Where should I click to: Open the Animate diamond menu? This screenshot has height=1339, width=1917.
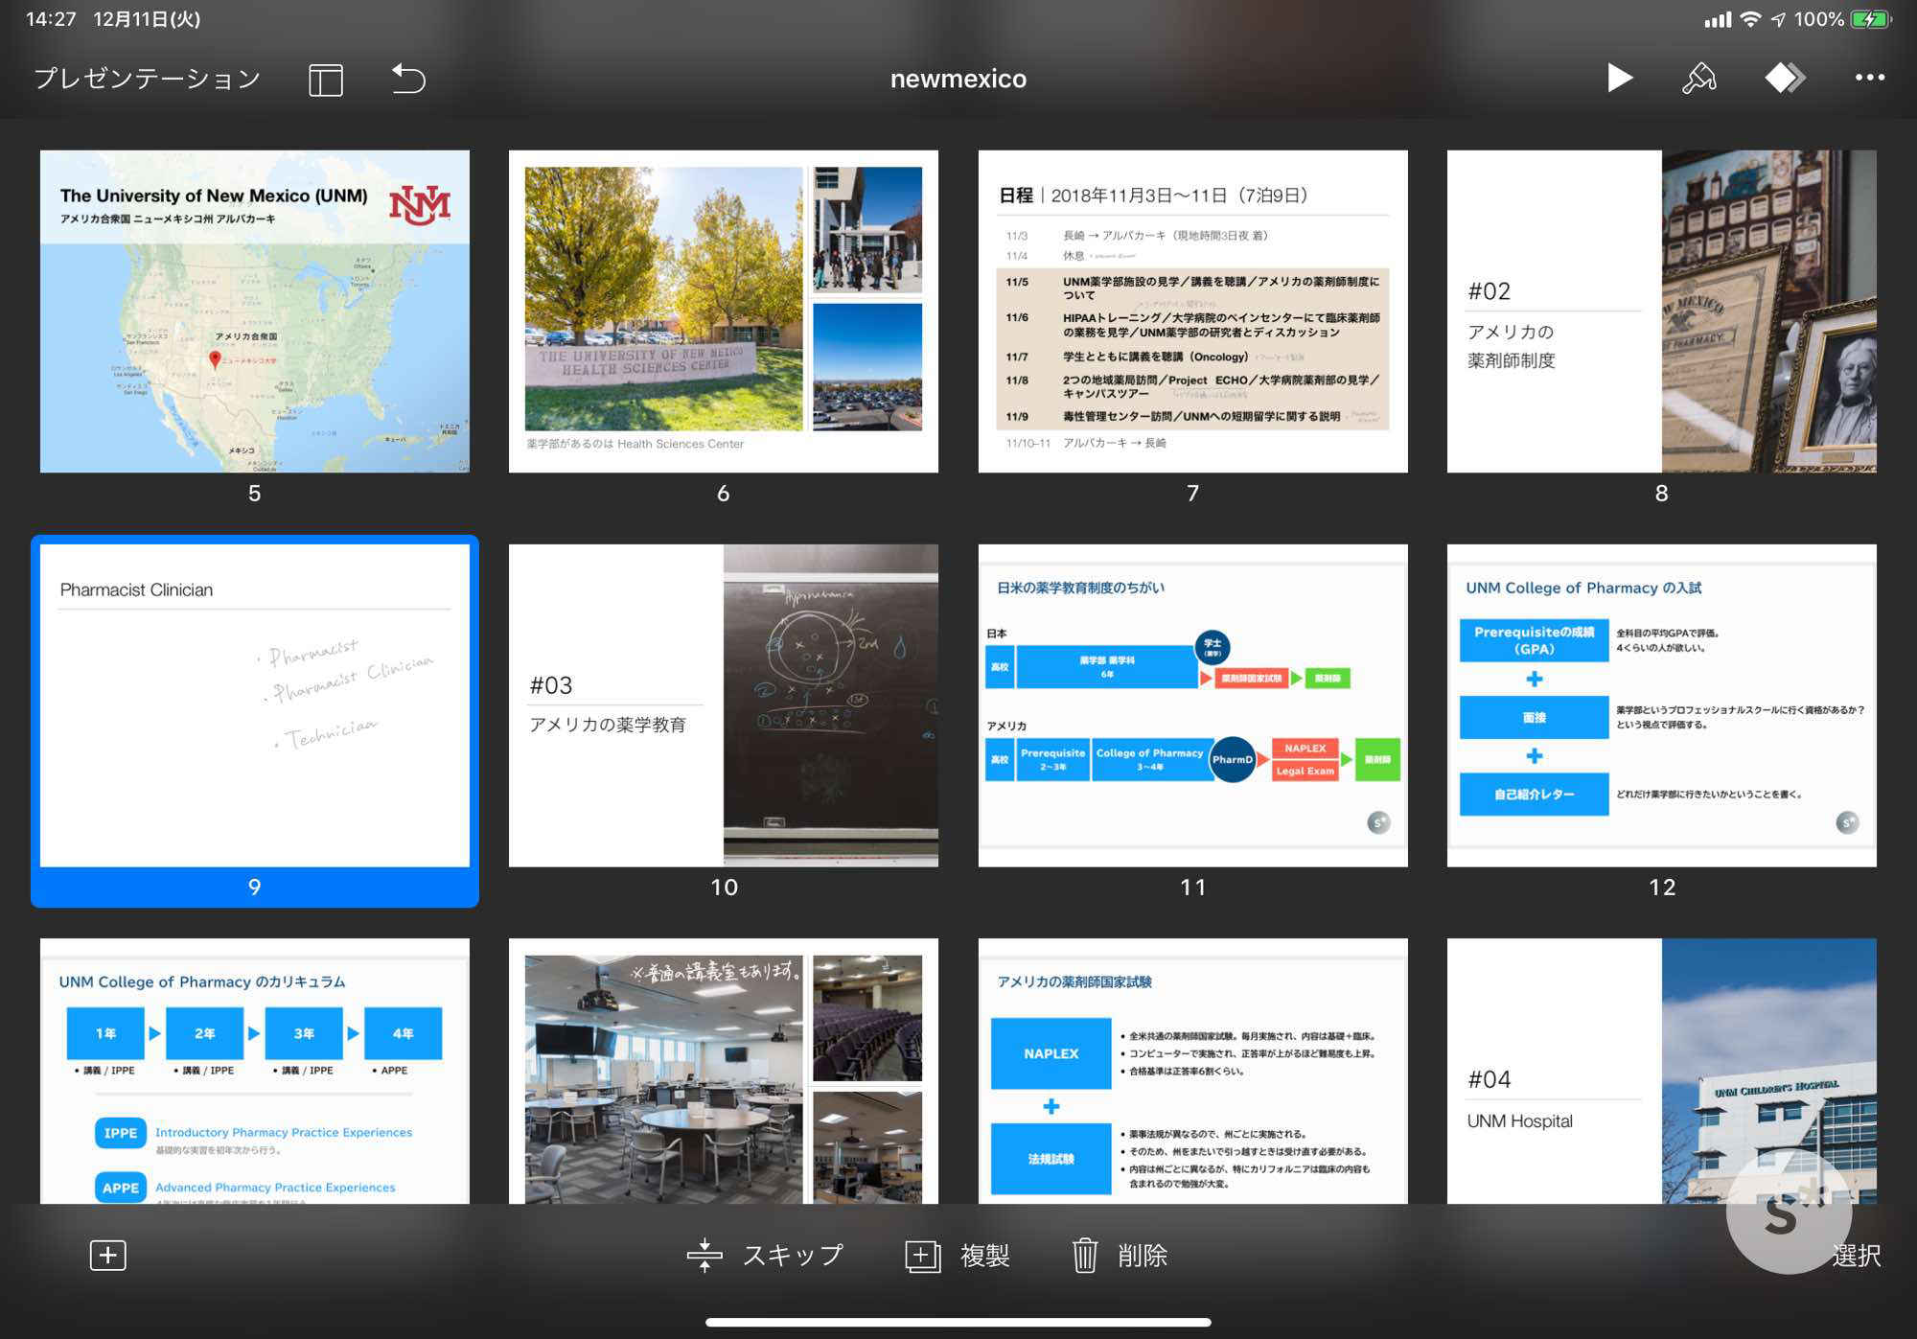[1784, 78]
